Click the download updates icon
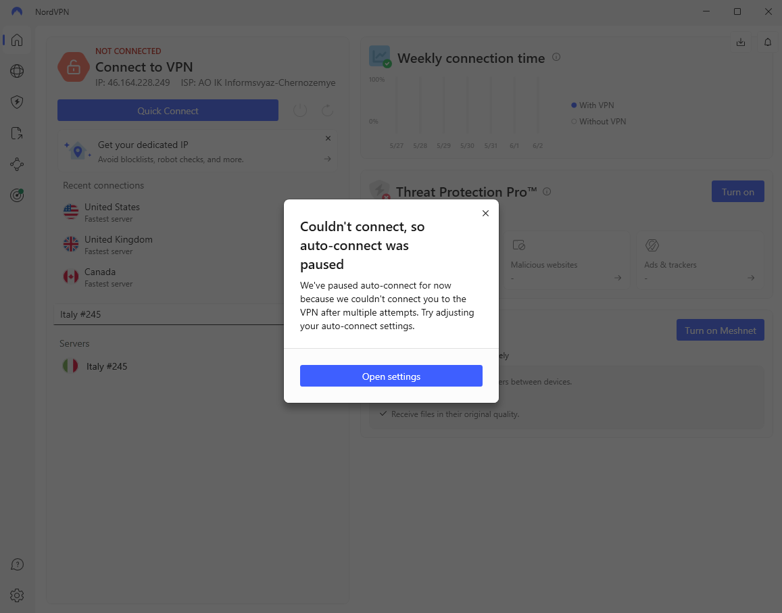 point(741,43)
